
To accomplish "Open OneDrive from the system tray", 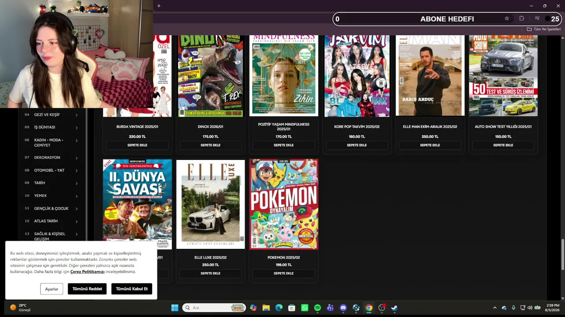I will coord(504,308).
